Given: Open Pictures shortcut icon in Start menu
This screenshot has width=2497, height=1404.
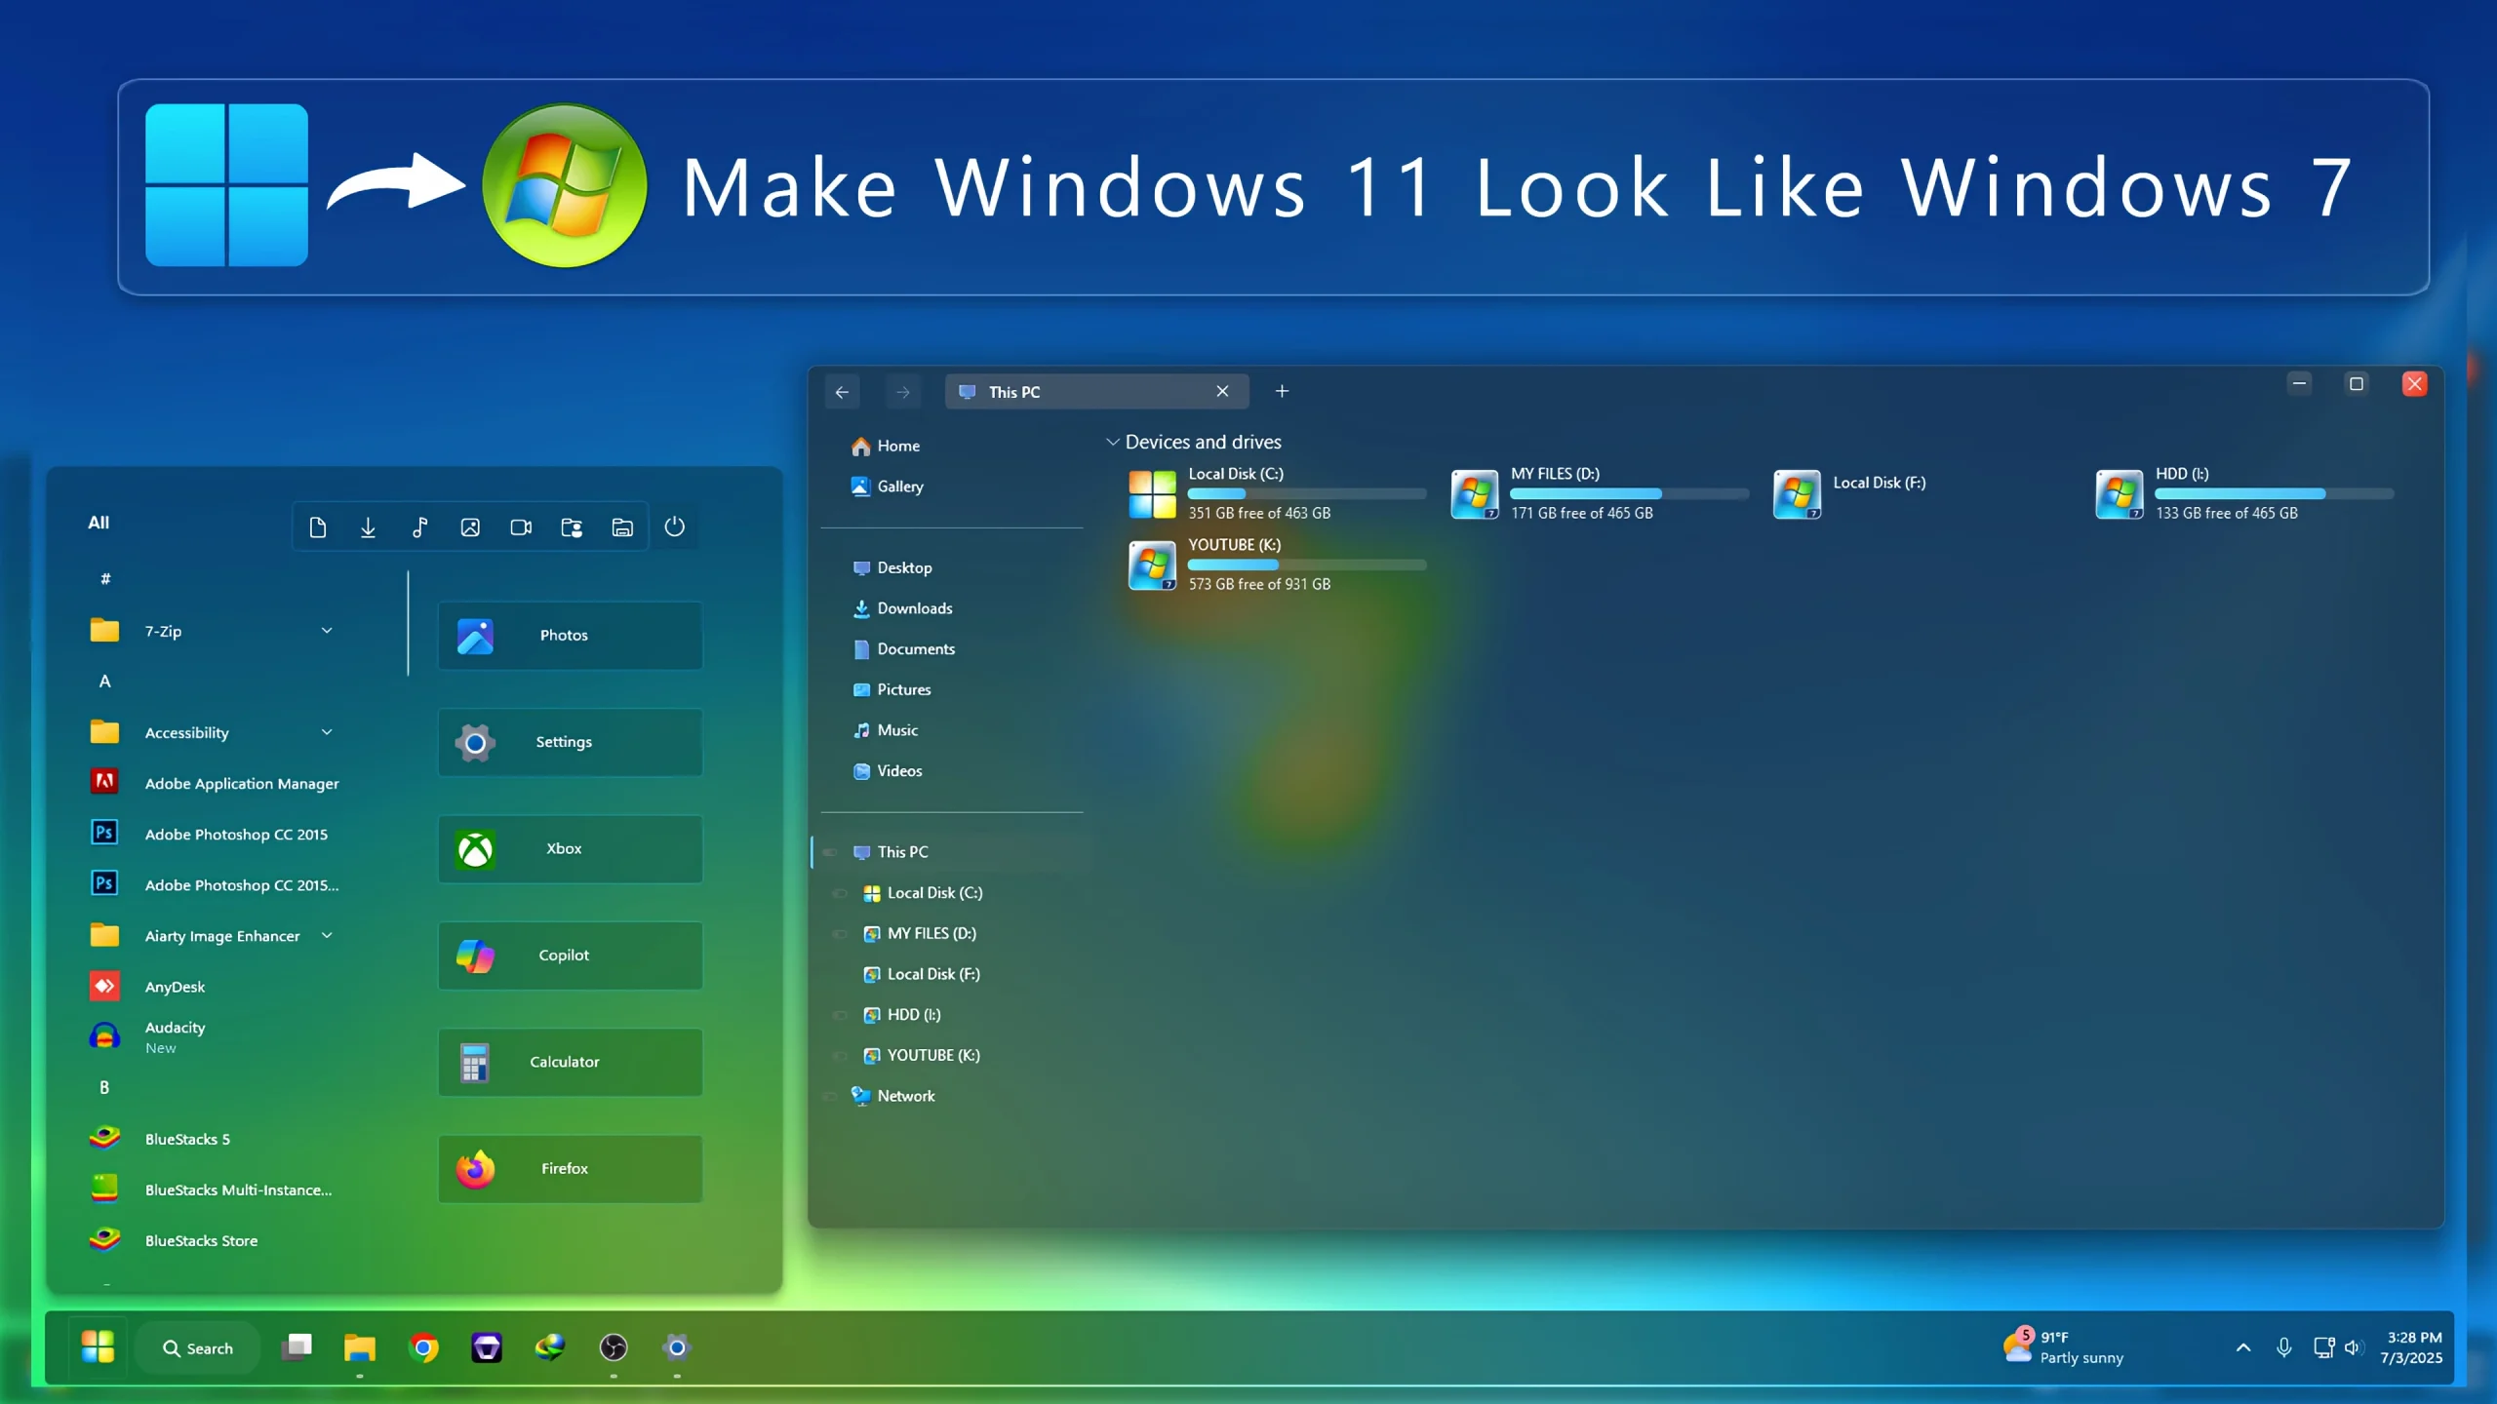Looking at the screenshot, I should click(x=470, y=527).
